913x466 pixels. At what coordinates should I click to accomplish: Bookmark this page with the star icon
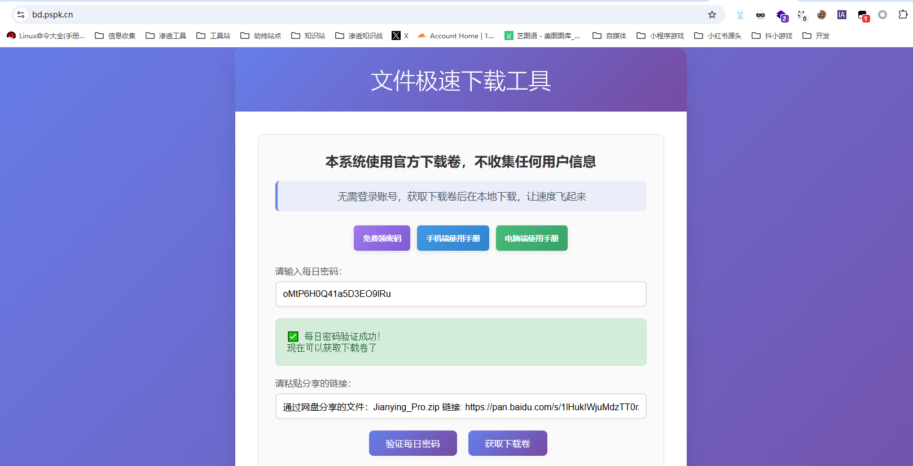tap(712, 15)
